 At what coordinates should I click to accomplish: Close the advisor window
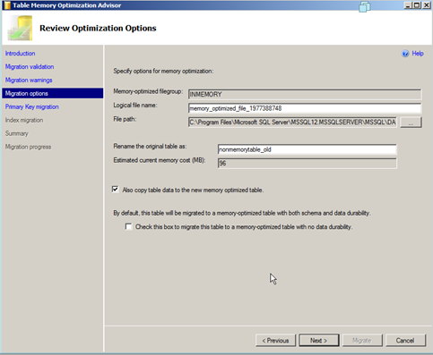click(426, 5)
